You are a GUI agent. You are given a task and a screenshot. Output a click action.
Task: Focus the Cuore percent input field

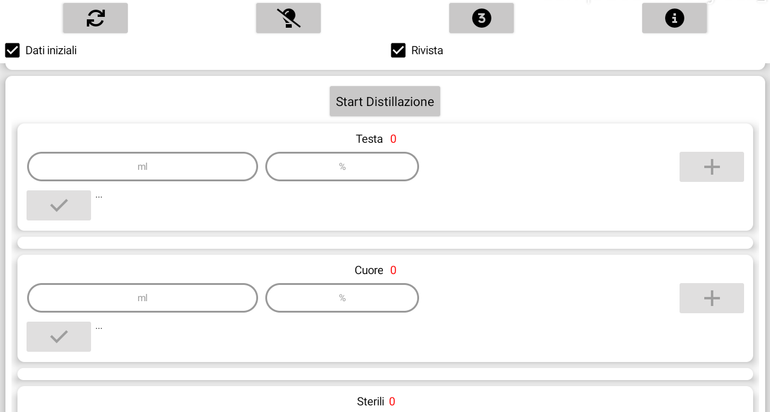(342, 298)
